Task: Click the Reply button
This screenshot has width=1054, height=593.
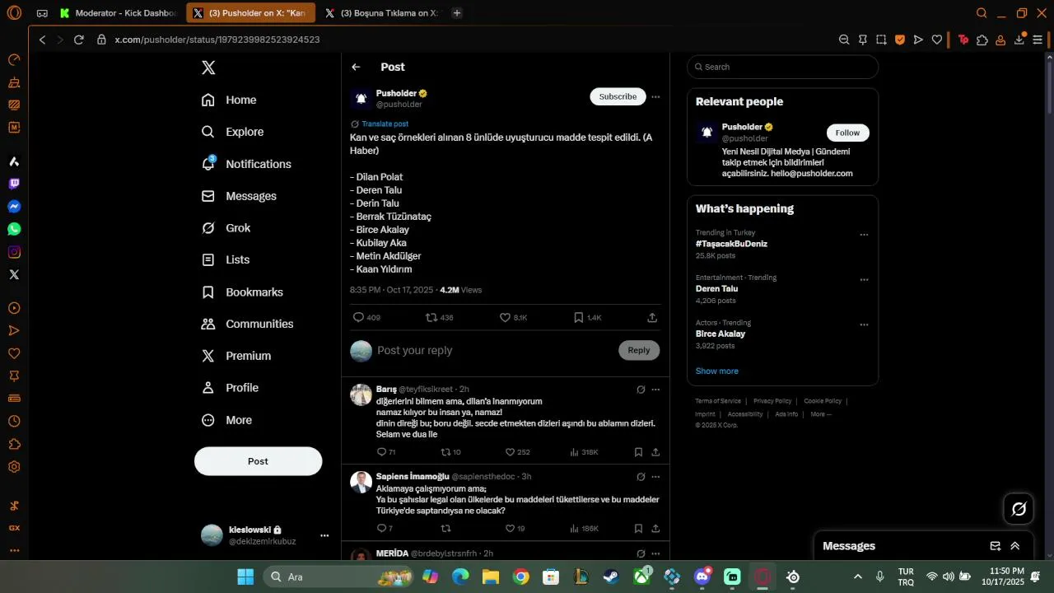Action: (639, 350)
